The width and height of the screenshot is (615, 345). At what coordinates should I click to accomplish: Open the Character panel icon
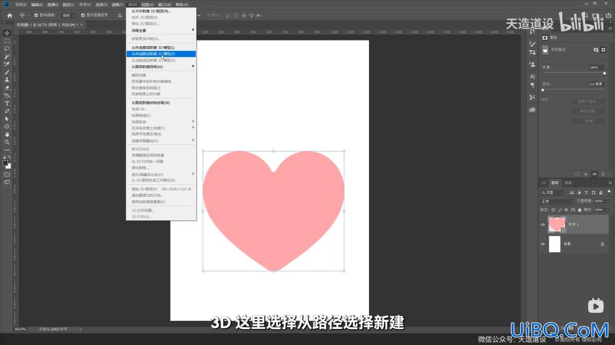coord(532,77)
